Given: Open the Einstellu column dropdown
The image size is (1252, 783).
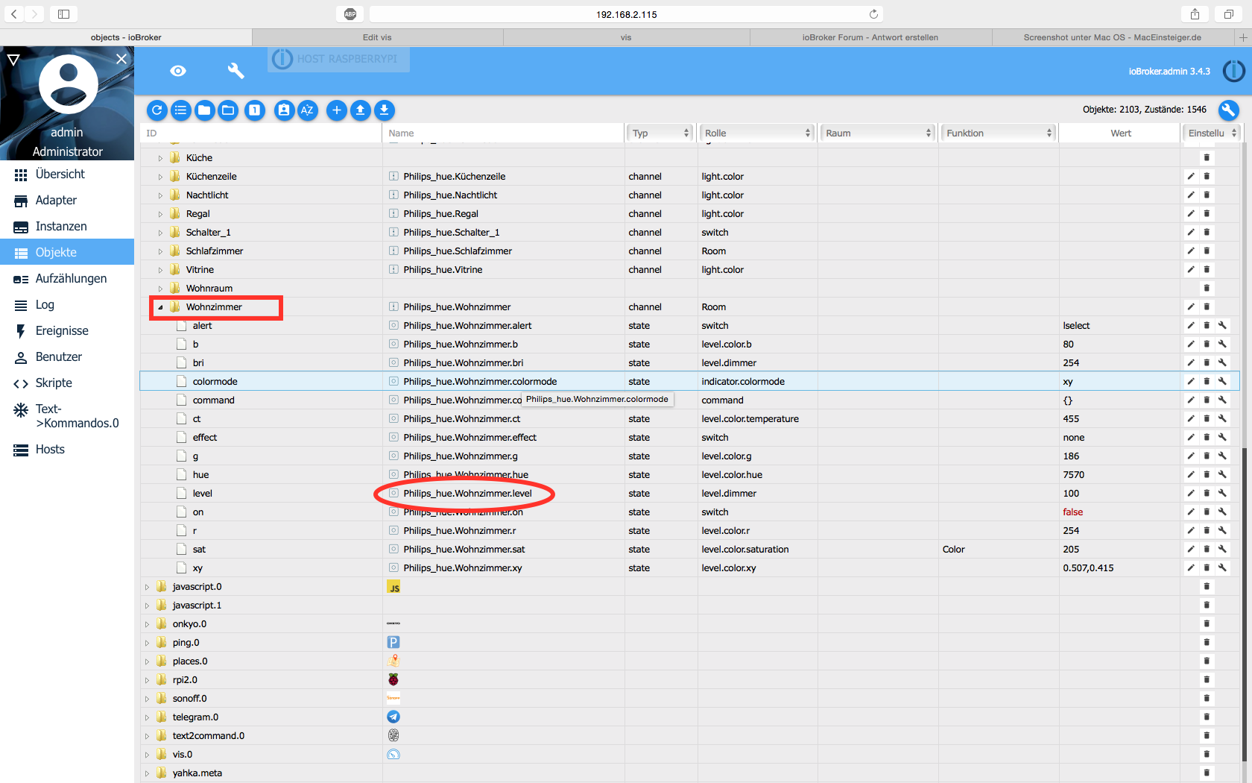Looking at the screenshot, I should [x=1212, y=133].
